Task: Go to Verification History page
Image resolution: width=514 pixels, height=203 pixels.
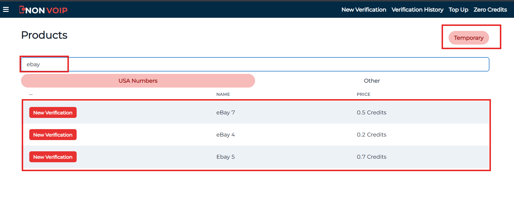Action: [417, 10]
